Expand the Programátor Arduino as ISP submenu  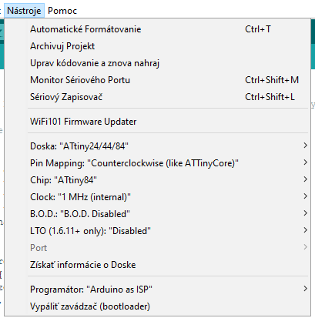coord(157,290)
